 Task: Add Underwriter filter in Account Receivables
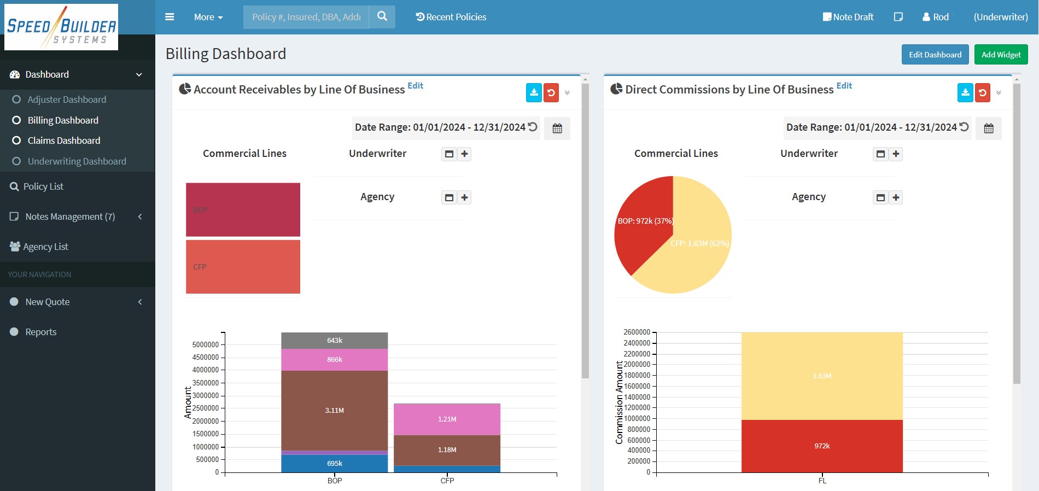point(464,154)
